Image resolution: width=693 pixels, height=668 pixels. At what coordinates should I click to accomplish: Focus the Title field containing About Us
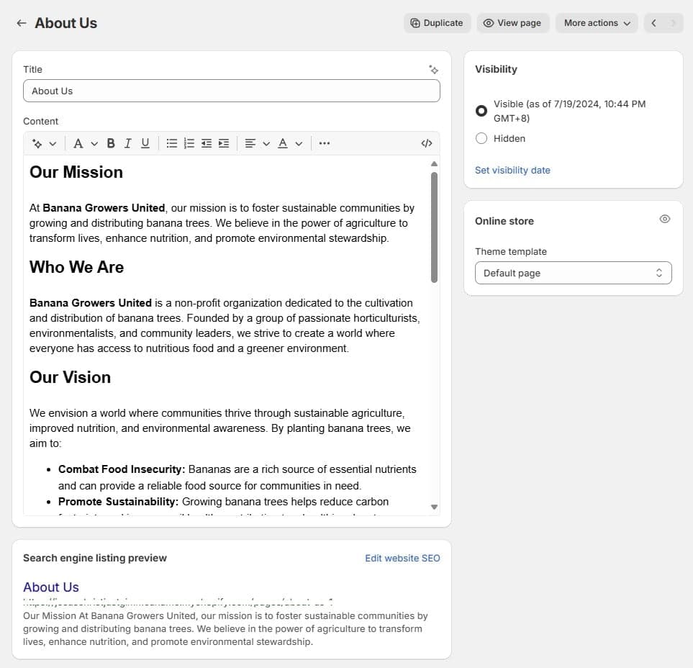point(232,91)
